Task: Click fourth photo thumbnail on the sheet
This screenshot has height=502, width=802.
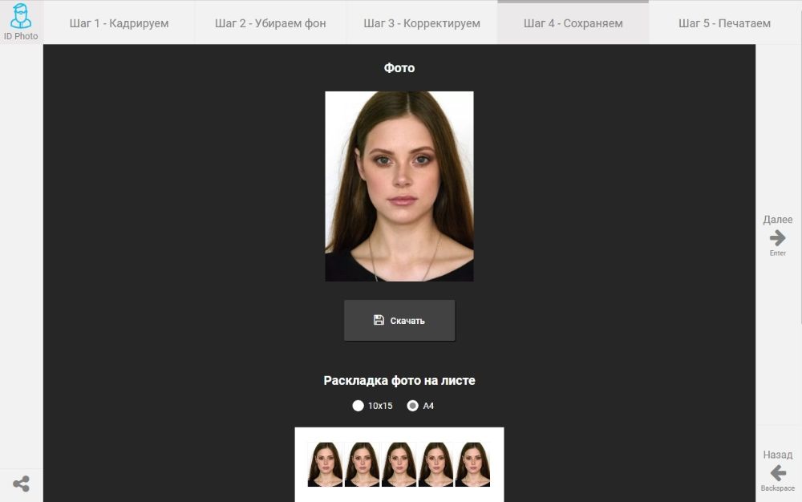Action: tap(435, 464)
